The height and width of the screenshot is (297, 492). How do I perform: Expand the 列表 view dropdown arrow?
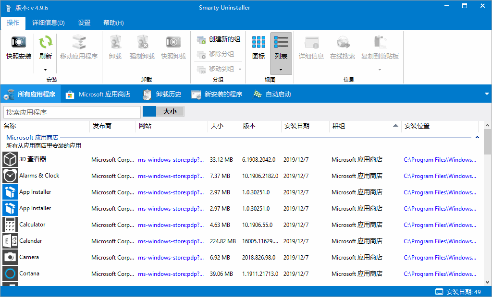click(281, 70)
